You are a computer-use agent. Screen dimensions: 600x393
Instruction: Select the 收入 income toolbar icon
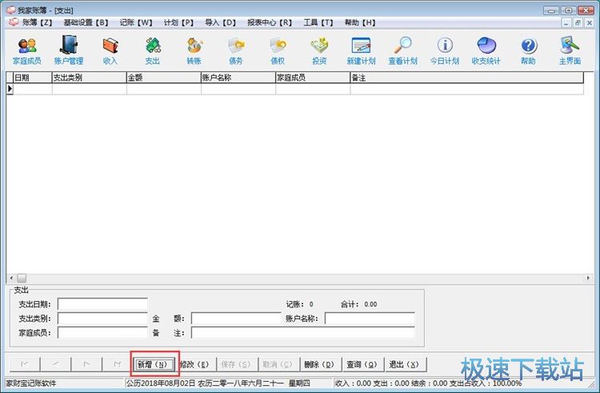(110, 51)
